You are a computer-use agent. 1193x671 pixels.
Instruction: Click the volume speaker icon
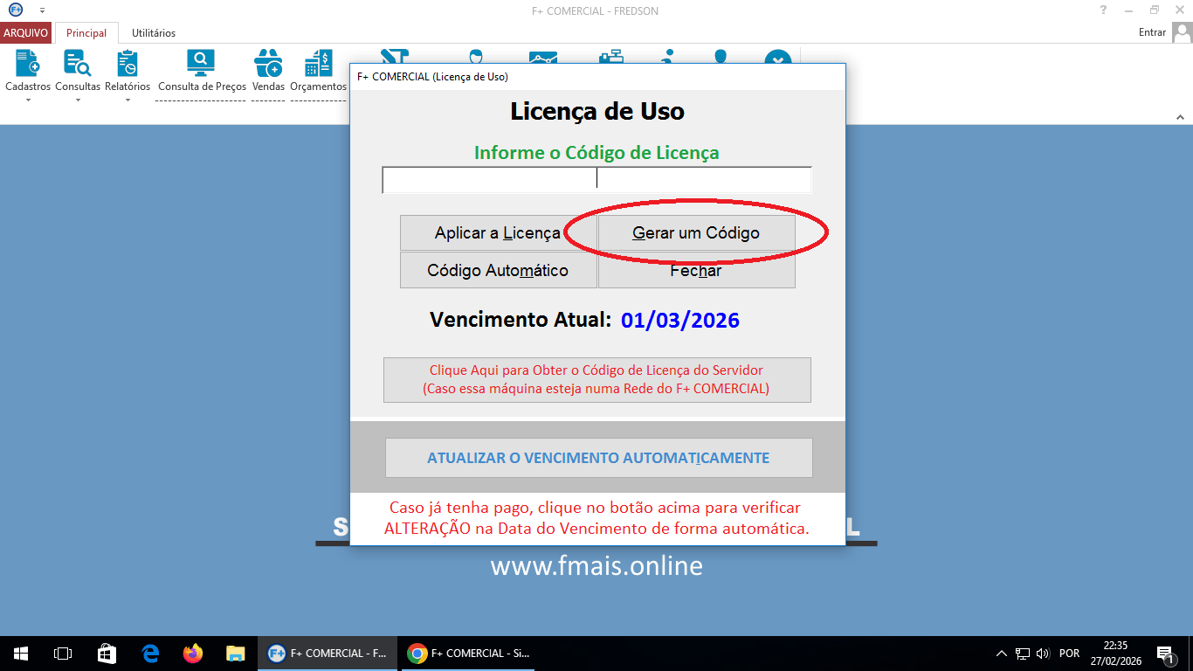point(1042,653)
